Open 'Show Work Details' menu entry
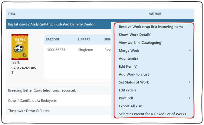The height and width of the screenshot is (125, 204). click(135, 35)
